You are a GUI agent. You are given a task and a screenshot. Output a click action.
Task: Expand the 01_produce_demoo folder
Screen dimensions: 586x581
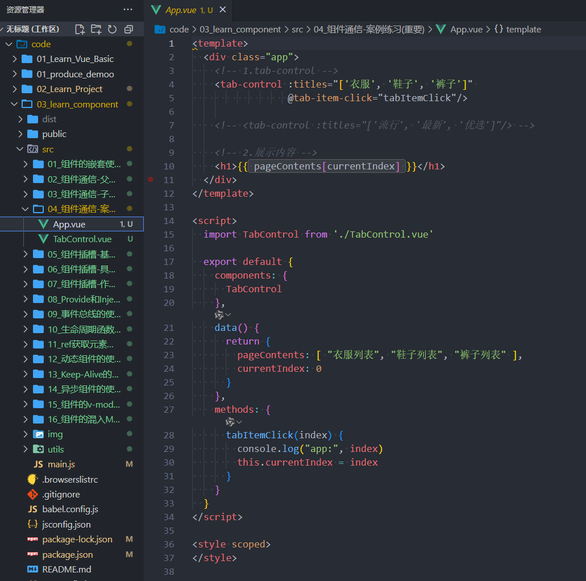(x=15, y=74)
